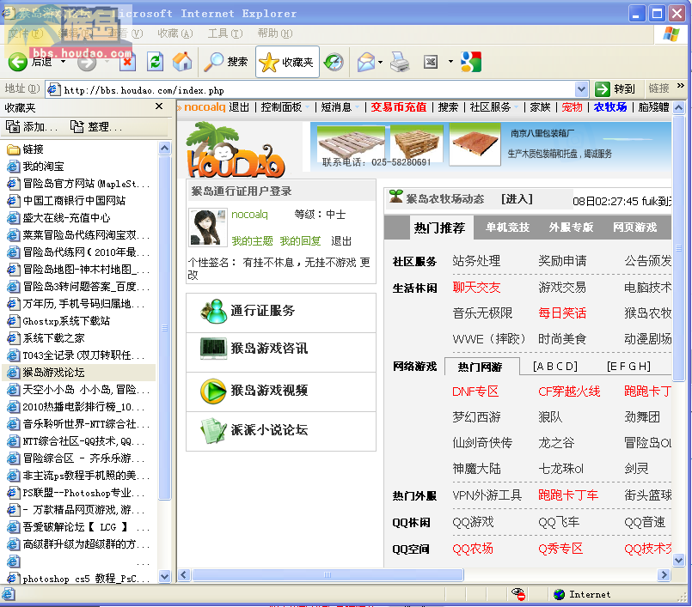
Task: Click the sprout icon beside 猴岛农牧场动态
Action: pos(396,196)
